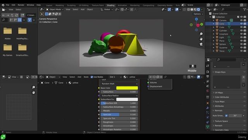Hide the Suzanne object in outliner
Viewport: 248px width, 140px height.
pos(241,47)
